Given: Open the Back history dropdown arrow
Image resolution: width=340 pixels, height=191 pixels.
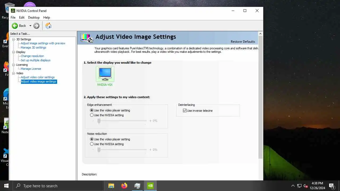Looking at the screenshot, I should point(30,26).
